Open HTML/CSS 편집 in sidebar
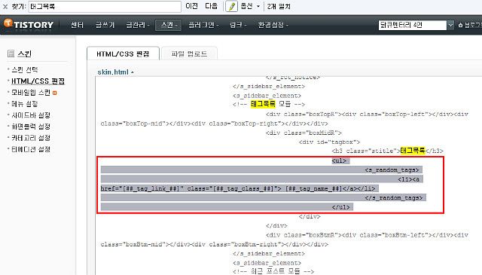The height and width of the screenshot is (275, 482). tap(38, 81)
